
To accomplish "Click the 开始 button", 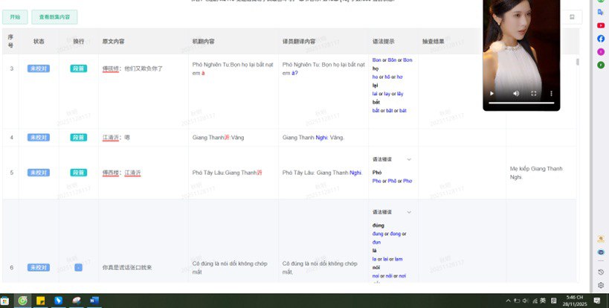I will pos(16,17).
